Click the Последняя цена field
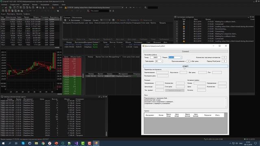260x146 pixels. click(x=162, y=76)
